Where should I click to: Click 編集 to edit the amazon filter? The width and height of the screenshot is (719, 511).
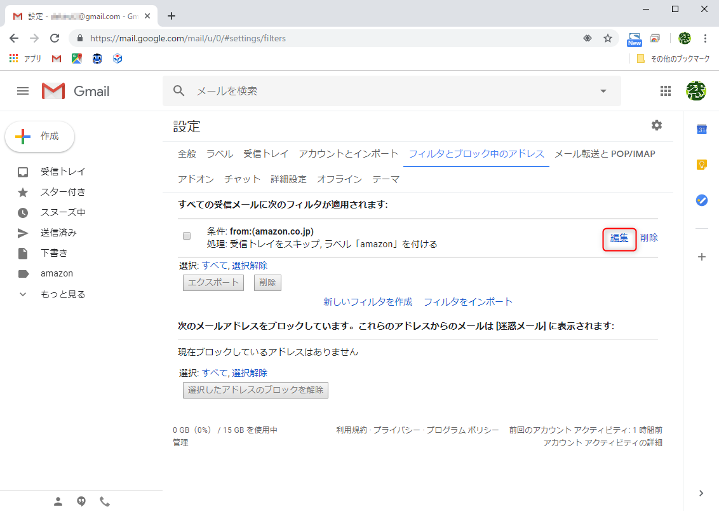coord(619,237)
